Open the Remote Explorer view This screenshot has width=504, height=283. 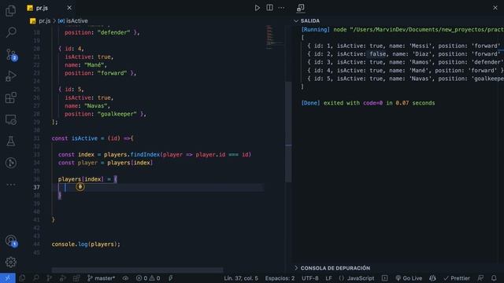[10, 119]
